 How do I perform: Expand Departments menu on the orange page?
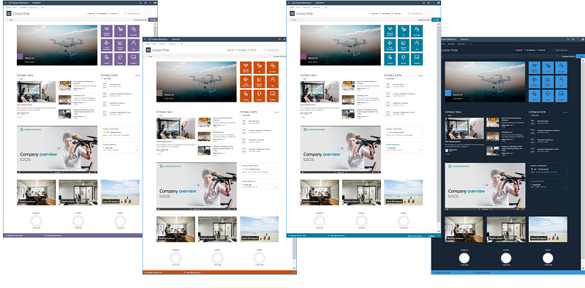click(x=173, y=44)
